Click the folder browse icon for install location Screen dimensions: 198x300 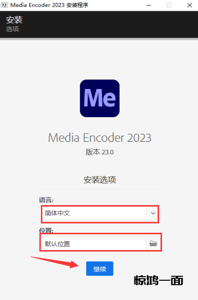pyautogui.click(x=153, y=244)
